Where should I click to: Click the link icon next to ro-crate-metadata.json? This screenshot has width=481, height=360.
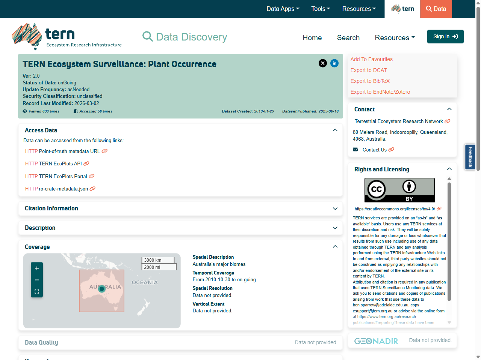(92, 189)
